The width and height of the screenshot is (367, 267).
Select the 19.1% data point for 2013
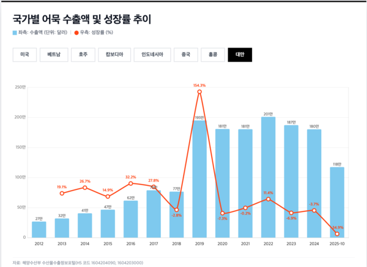click(62, 193)
